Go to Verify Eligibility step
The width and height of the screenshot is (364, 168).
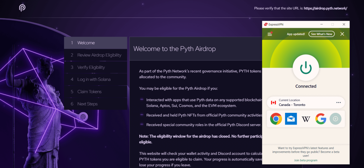coord(96,67)
